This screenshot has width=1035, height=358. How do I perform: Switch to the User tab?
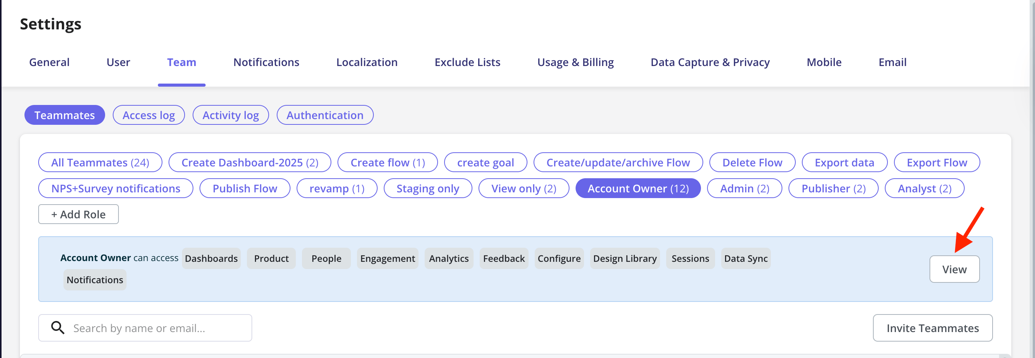point(118,62)
